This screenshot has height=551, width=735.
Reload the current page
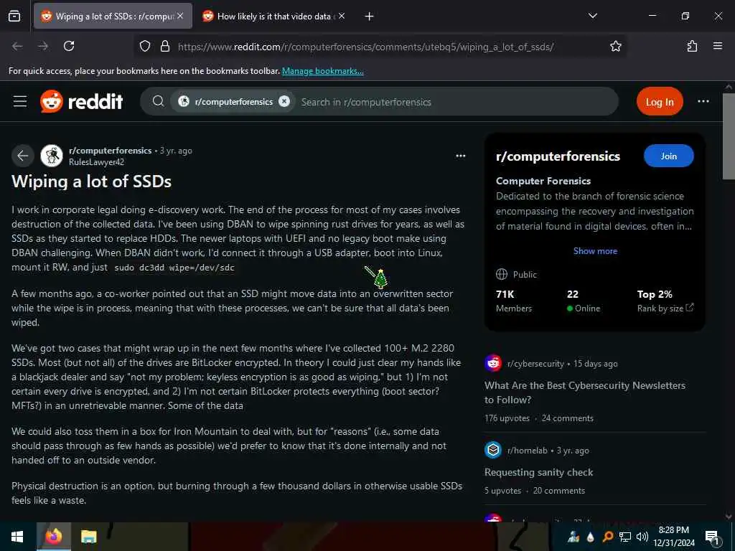[x=69, y=46]
